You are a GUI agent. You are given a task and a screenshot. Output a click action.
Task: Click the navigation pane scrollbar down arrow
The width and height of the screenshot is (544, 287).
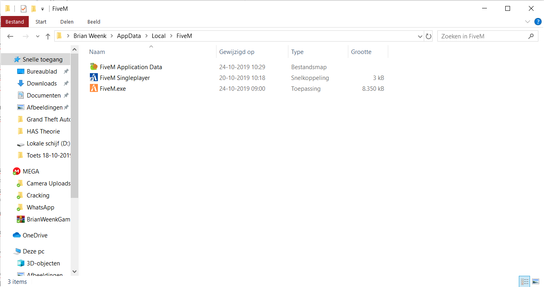coord(74,271)
